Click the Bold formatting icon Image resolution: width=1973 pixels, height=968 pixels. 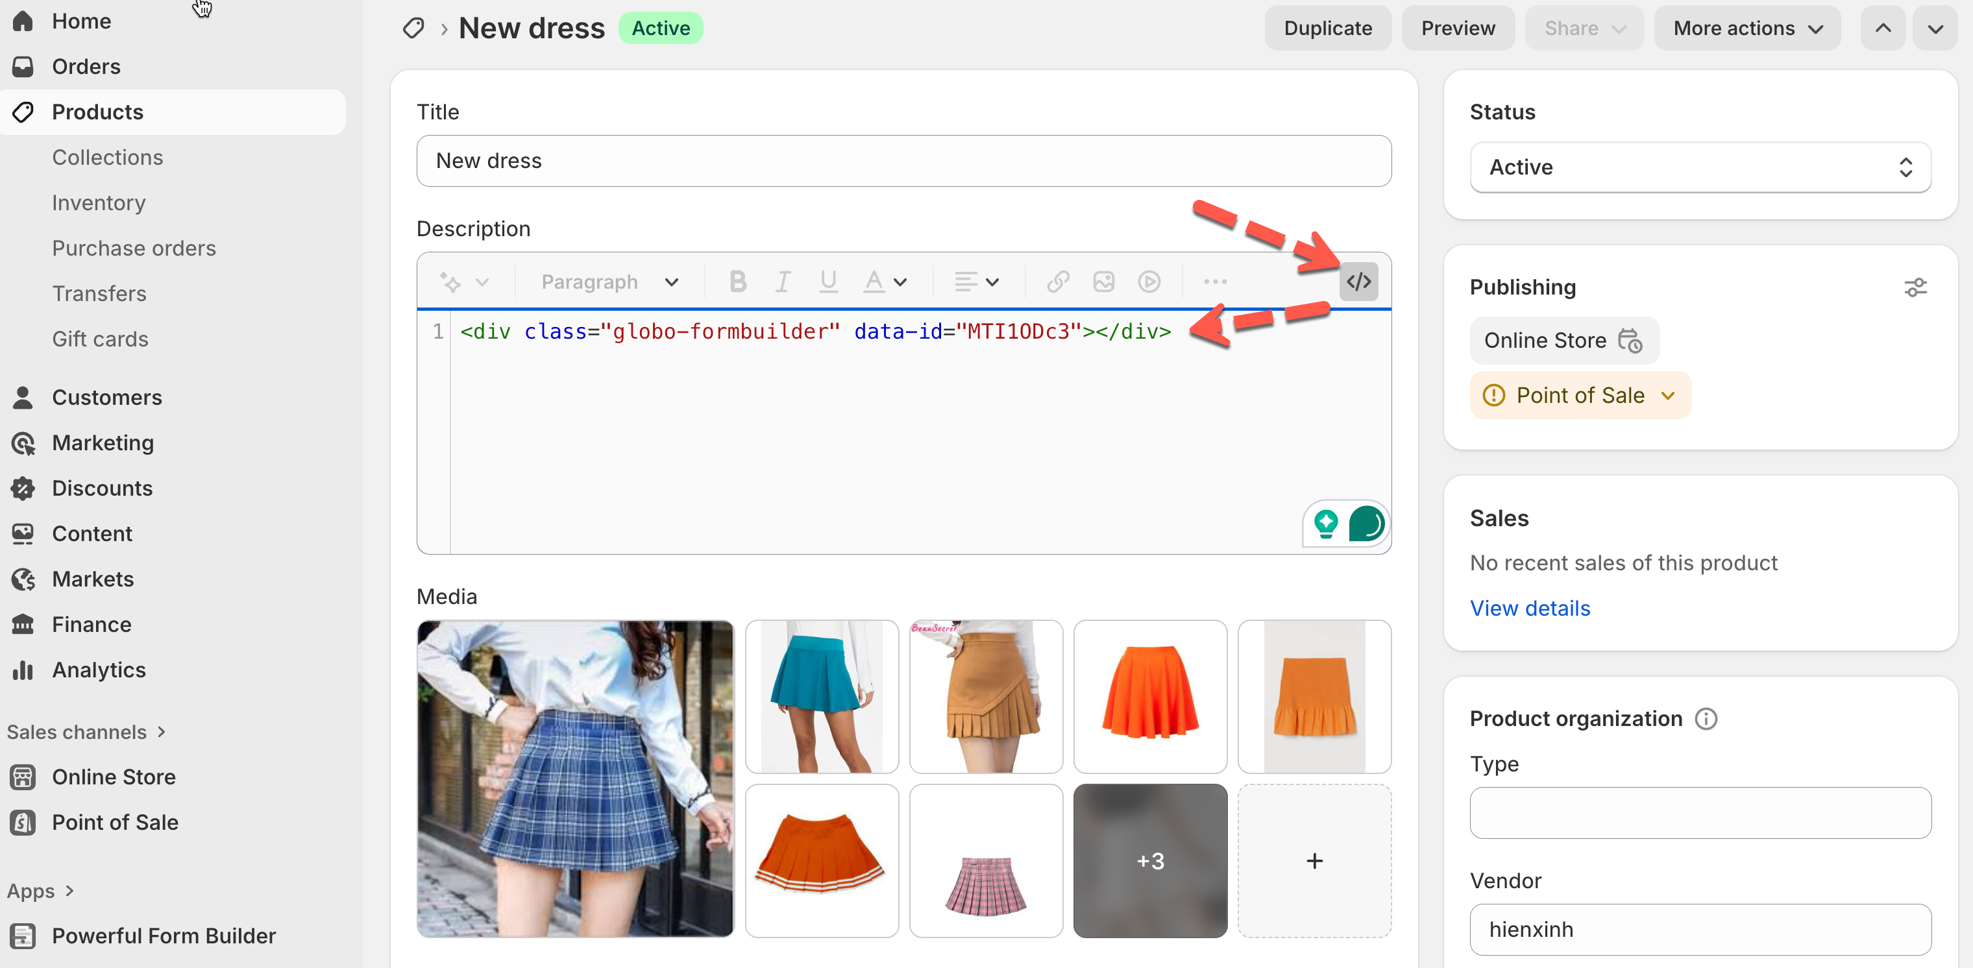click(737, 282)
